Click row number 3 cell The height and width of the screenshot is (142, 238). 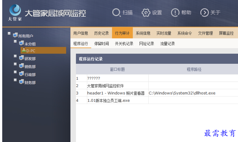pos(81,93)
